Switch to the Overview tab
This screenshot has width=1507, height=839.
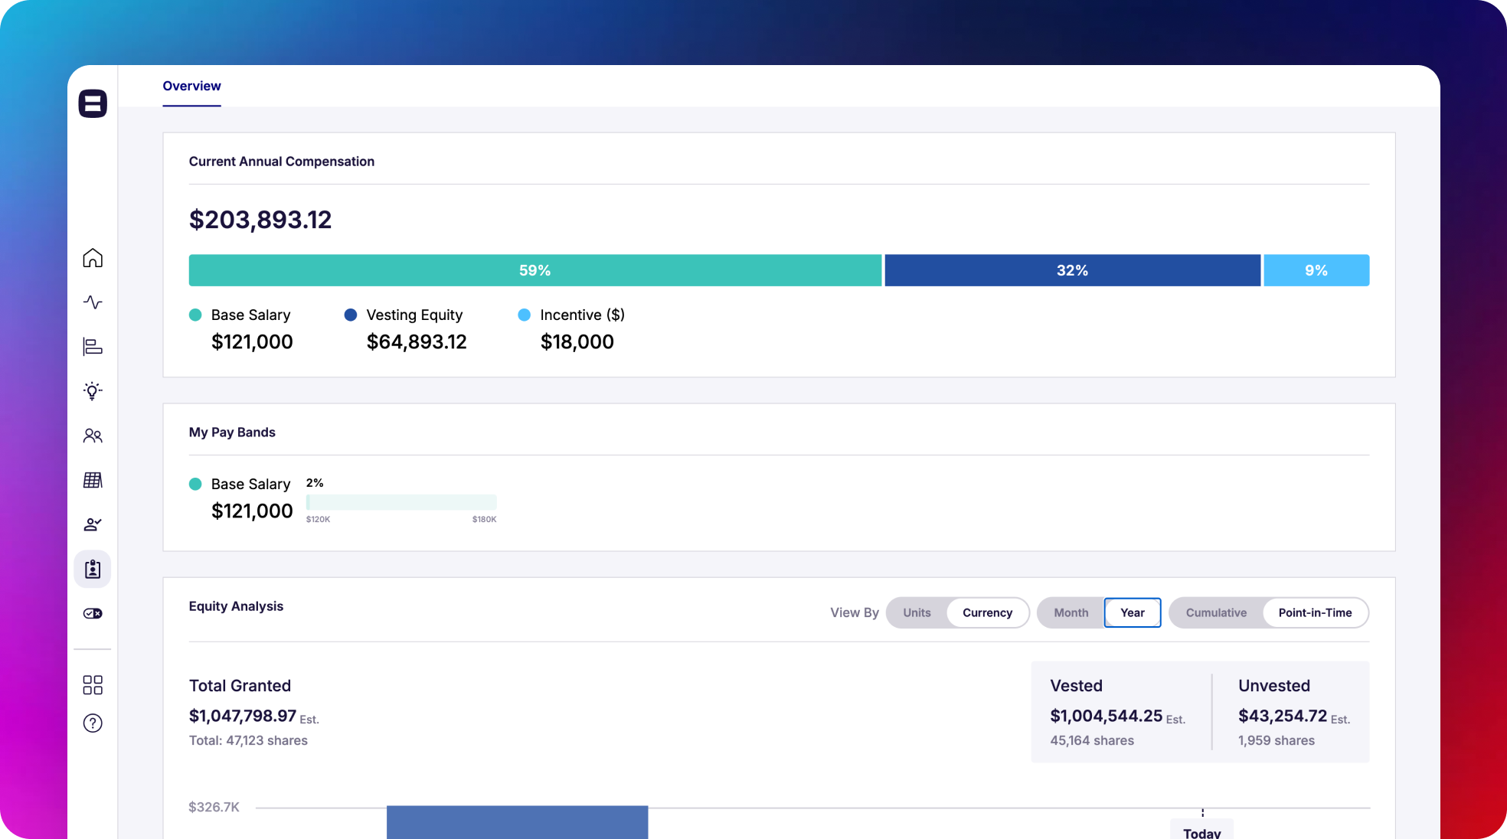click(191, 86)
